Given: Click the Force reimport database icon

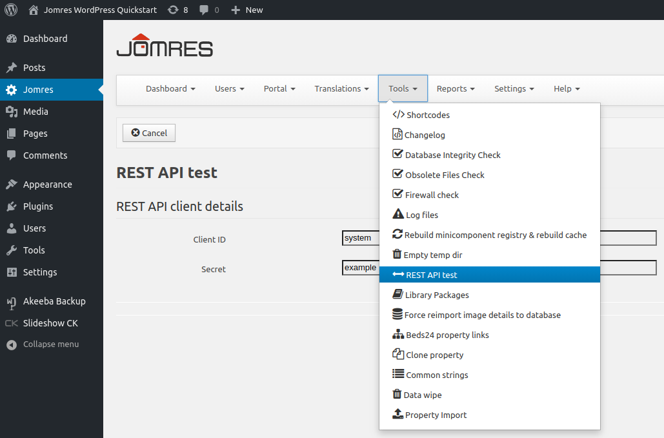Looking at the screenshot, I should 397,314.
